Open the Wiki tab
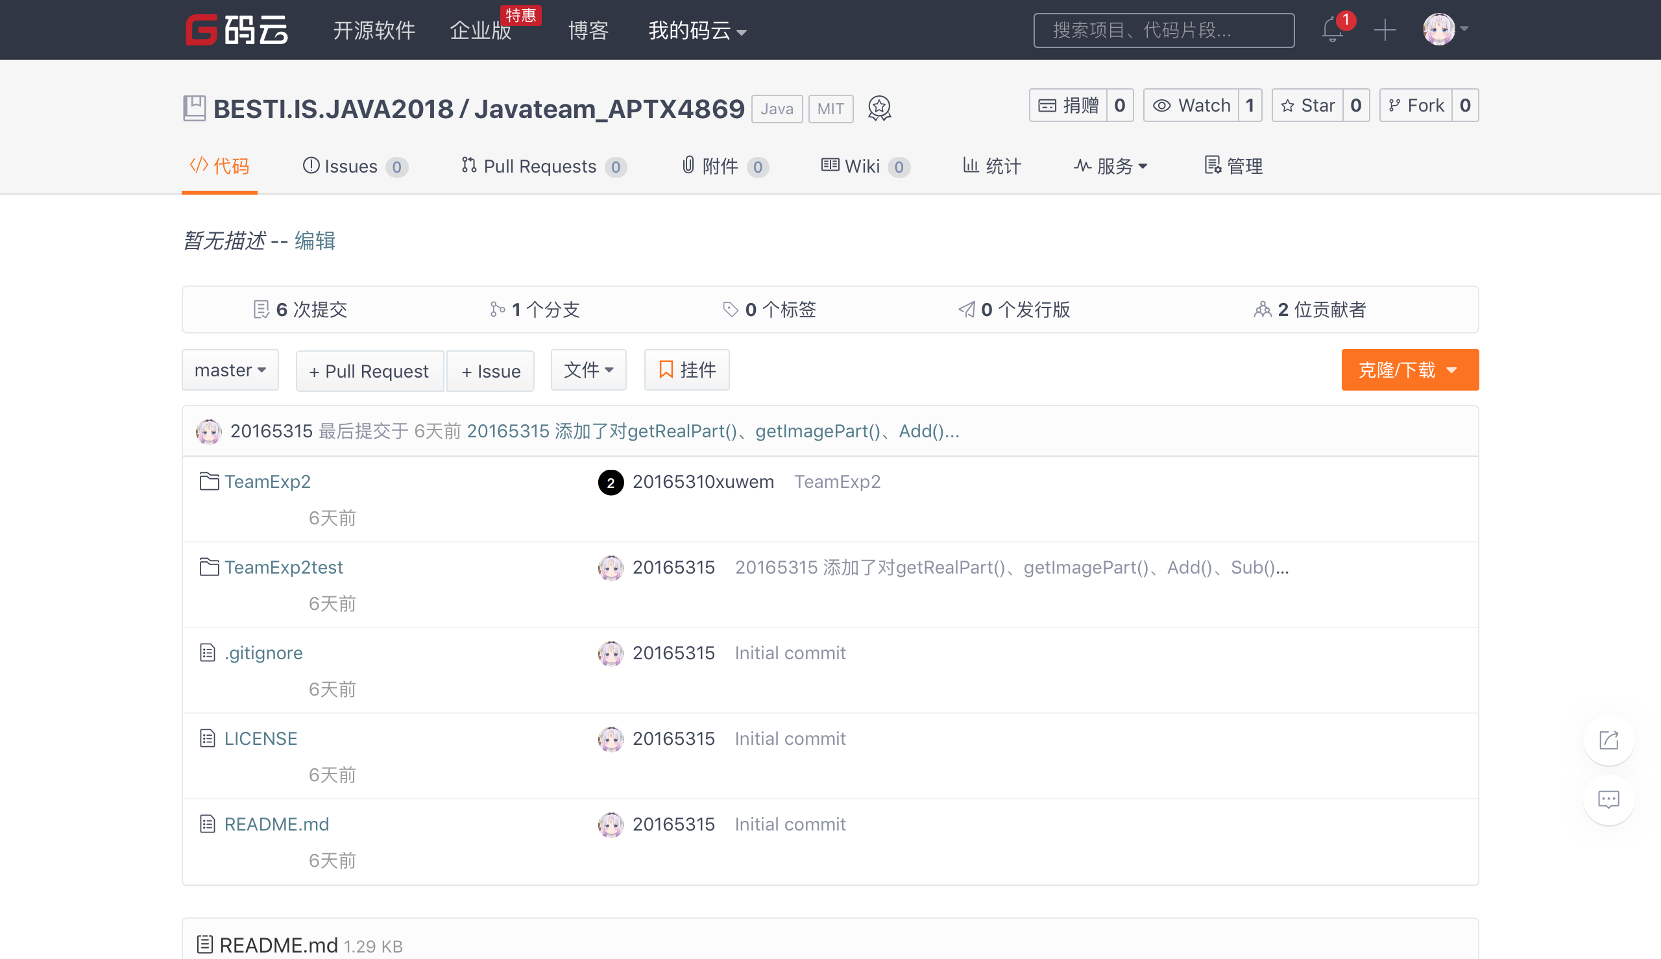1661x959 pixels. [x=861, y=167]
